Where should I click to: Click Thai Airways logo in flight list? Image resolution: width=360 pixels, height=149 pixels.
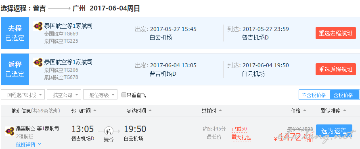click(x=10, y=131)
